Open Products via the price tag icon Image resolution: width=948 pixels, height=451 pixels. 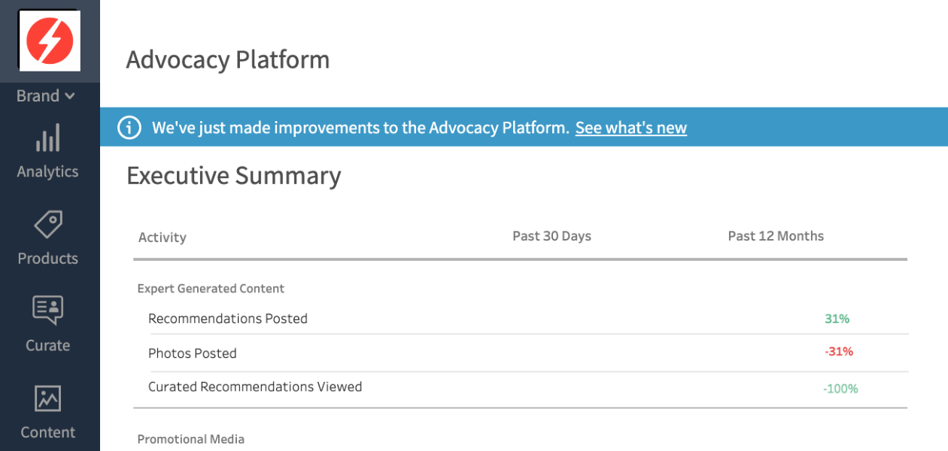pos(47,225)
